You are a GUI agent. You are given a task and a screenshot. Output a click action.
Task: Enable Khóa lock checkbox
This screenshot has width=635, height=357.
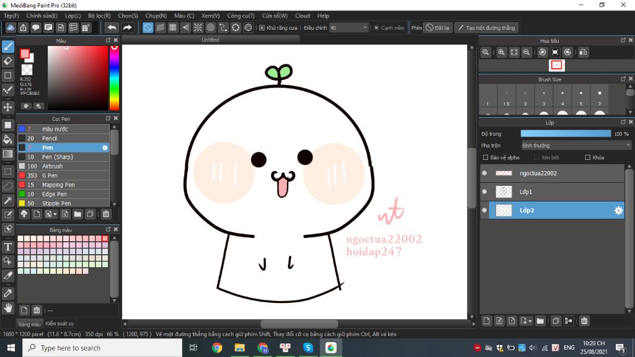(588, 157)
